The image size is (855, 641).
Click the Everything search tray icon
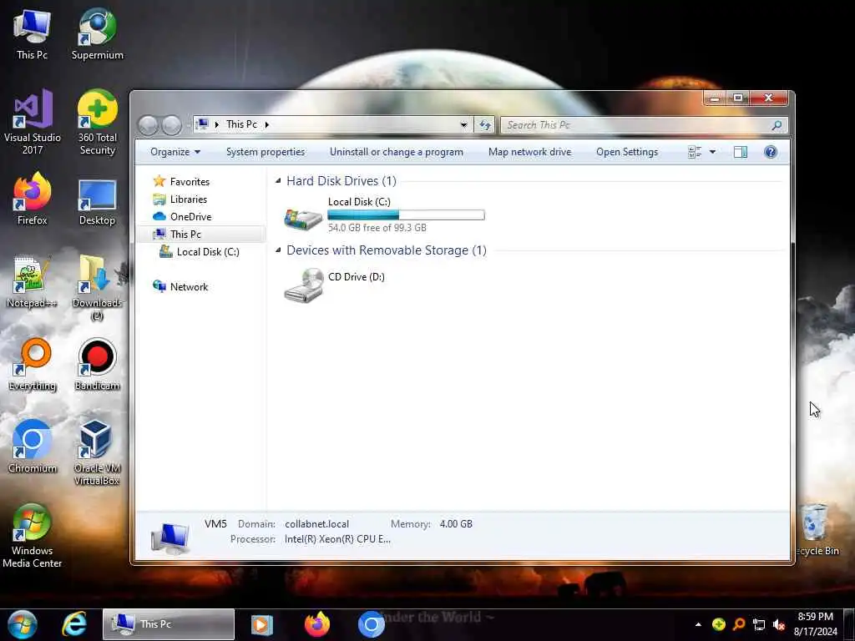tap(739, 624)
